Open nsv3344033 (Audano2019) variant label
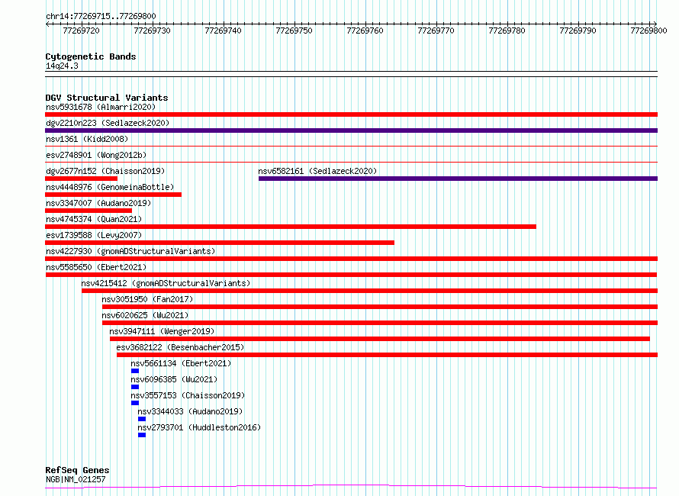Viewport: 679px width, 496px height. [x=190, y=411]
